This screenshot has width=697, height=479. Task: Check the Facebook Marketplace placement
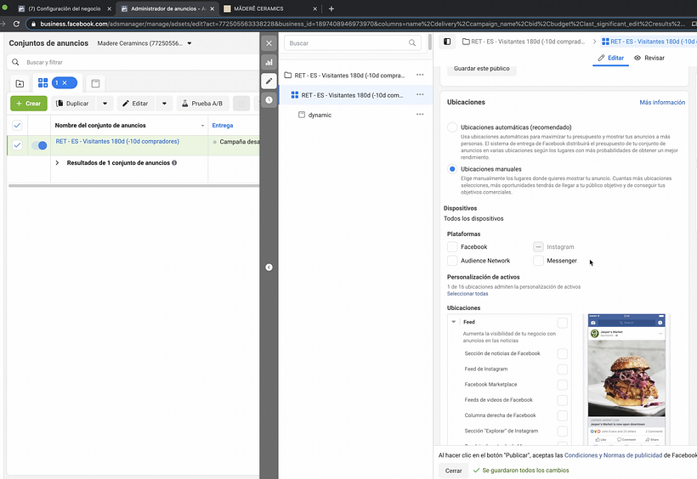pos(563,385)
